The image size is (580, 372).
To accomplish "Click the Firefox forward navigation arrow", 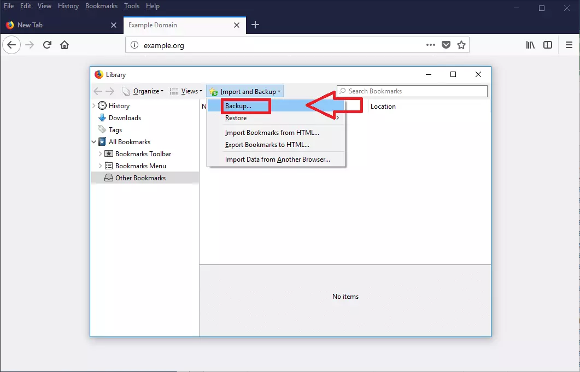I will pos(30,45).
